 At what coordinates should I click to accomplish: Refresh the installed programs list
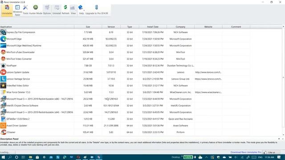(x=65, y=10)
